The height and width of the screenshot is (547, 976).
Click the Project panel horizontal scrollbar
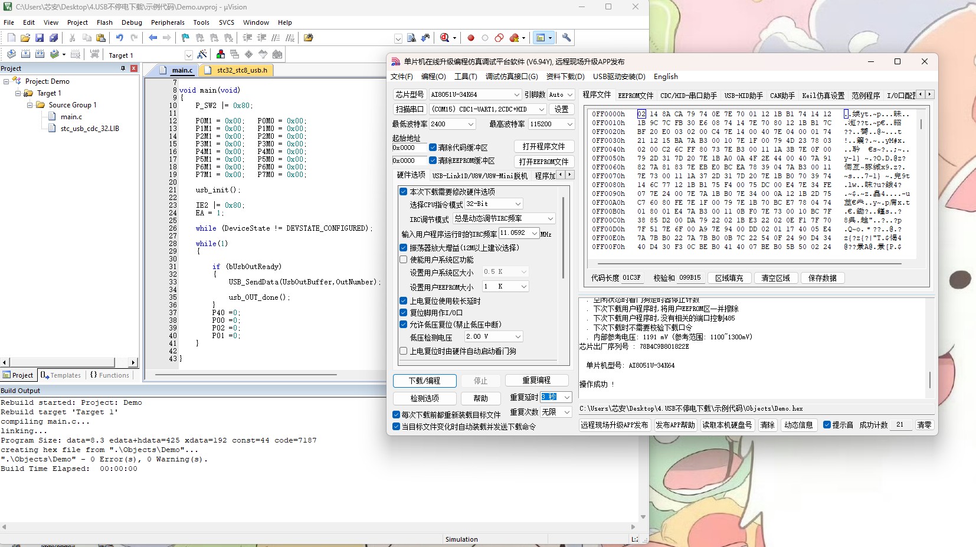(x=70, y=362)
